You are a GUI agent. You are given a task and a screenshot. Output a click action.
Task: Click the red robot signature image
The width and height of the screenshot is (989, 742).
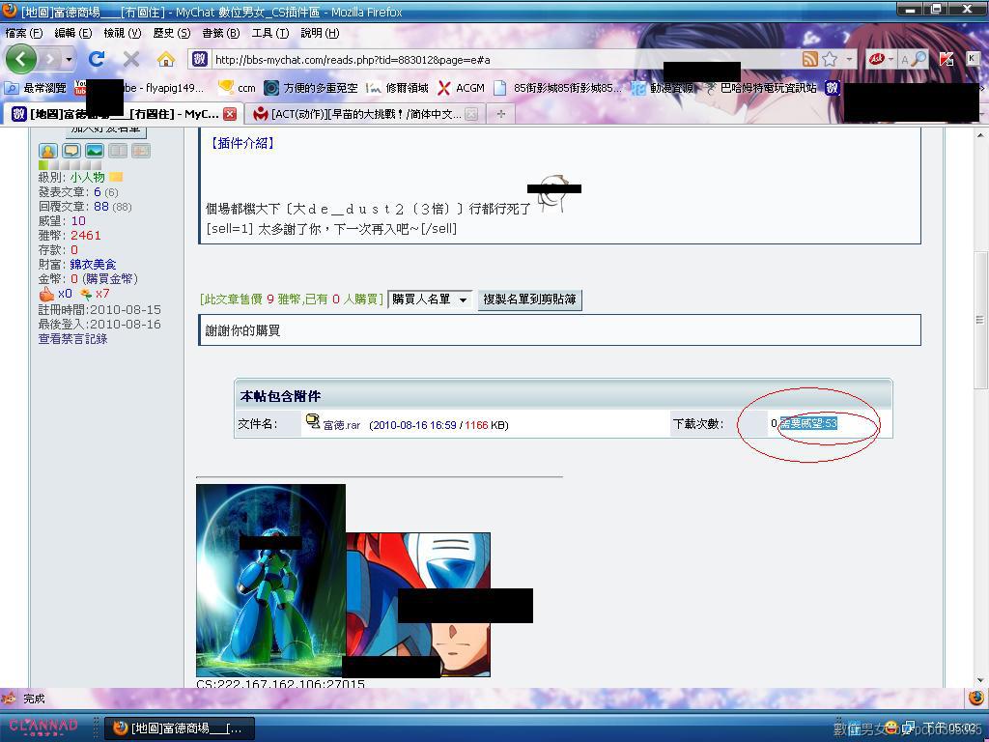418,605
